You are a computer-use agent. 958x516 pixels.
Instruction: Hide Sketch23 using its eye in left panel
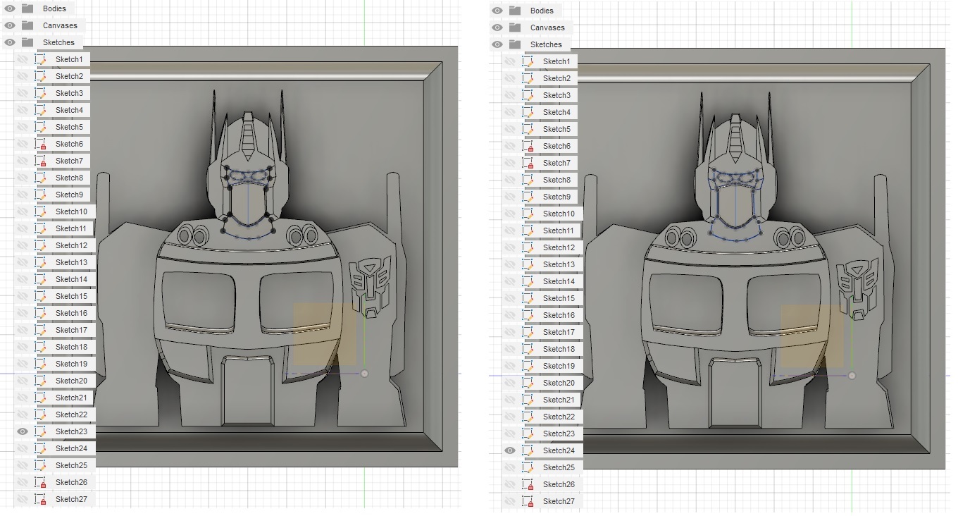pos(23,431)
